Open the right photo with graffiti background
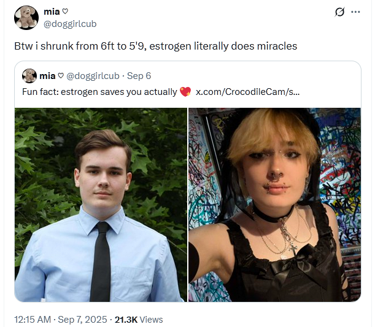The height and width of the screenshot is (327, 375). pos(274,205)
